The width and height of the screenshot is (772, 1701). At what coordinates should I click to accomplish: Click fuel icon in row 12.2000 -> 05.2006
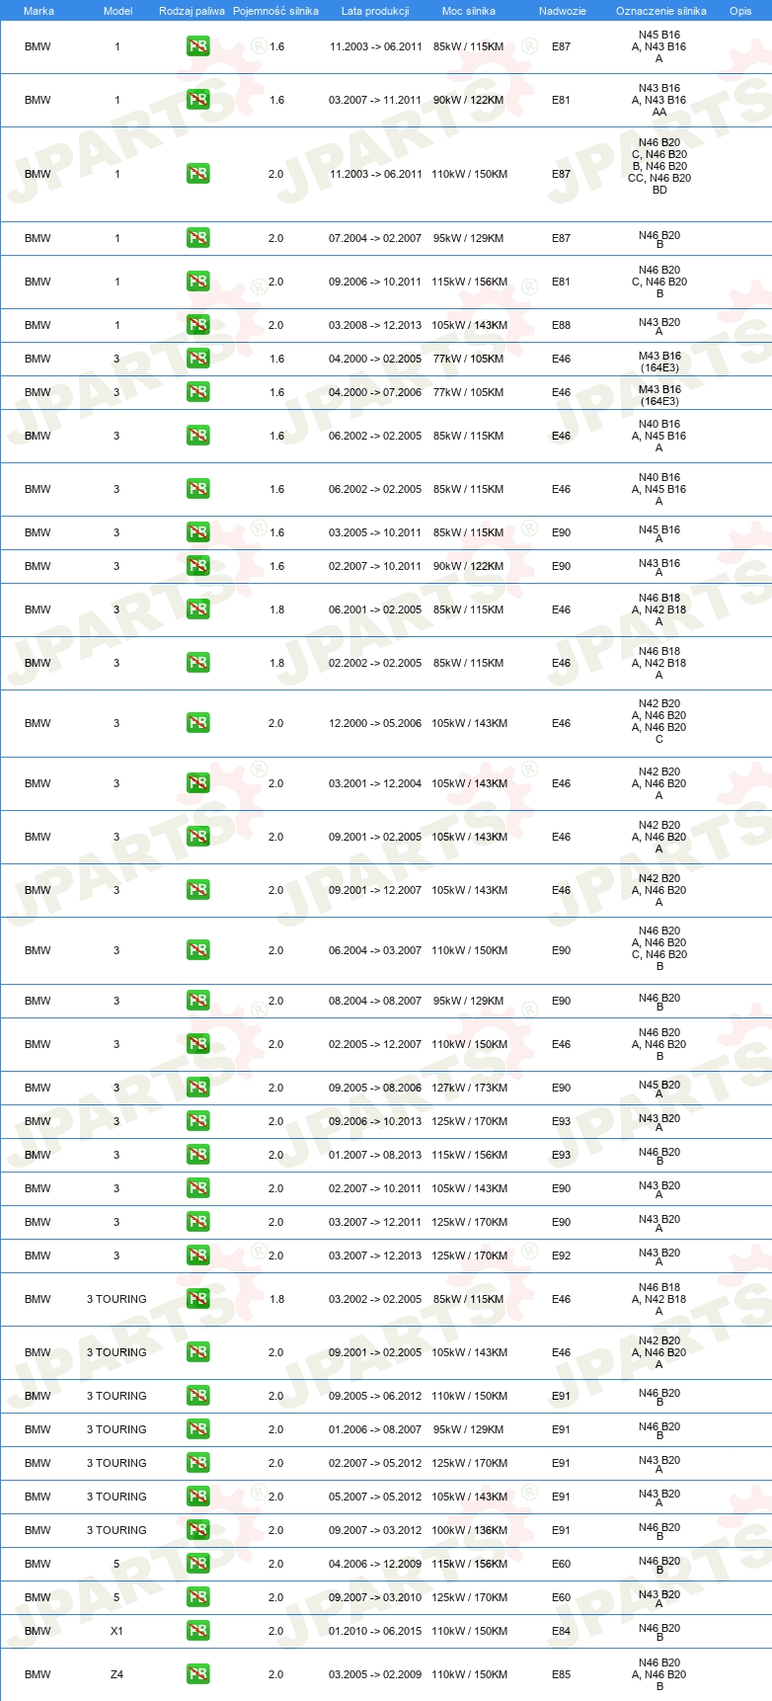click(x=197, y=723)
